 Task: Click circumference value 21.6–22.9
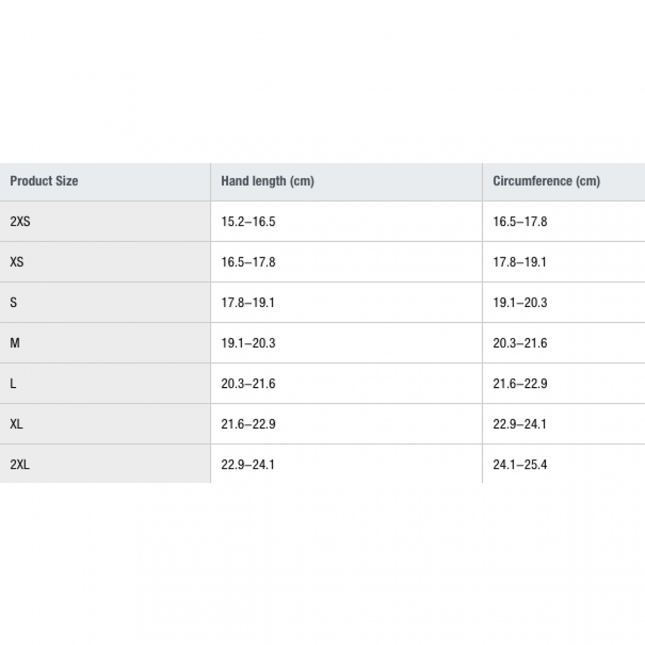(x=520, y=384)
